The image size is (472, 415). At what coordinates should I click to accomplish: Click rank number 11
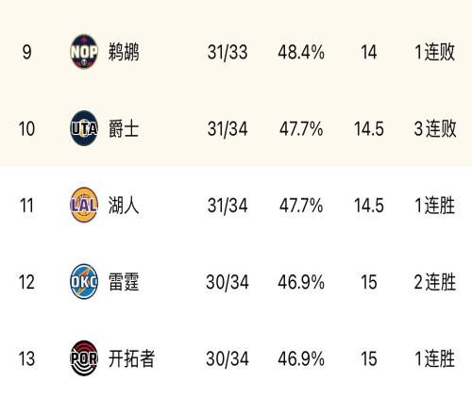26,206
